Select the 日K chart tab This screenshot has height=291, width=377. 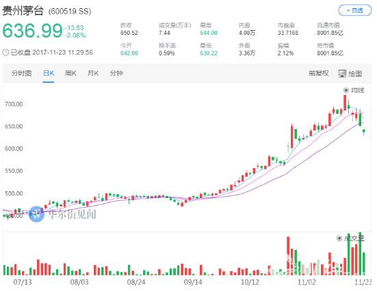49,73
